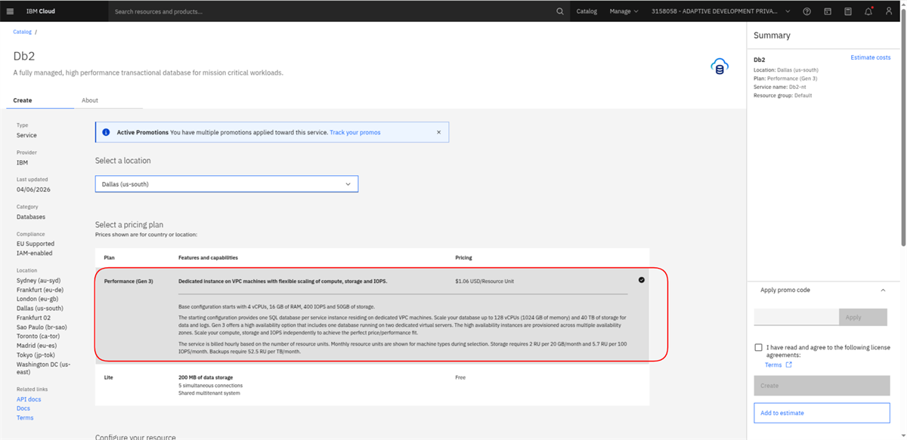
Task: Click EU Supported compliance text
Action: (x=36, y=244)
